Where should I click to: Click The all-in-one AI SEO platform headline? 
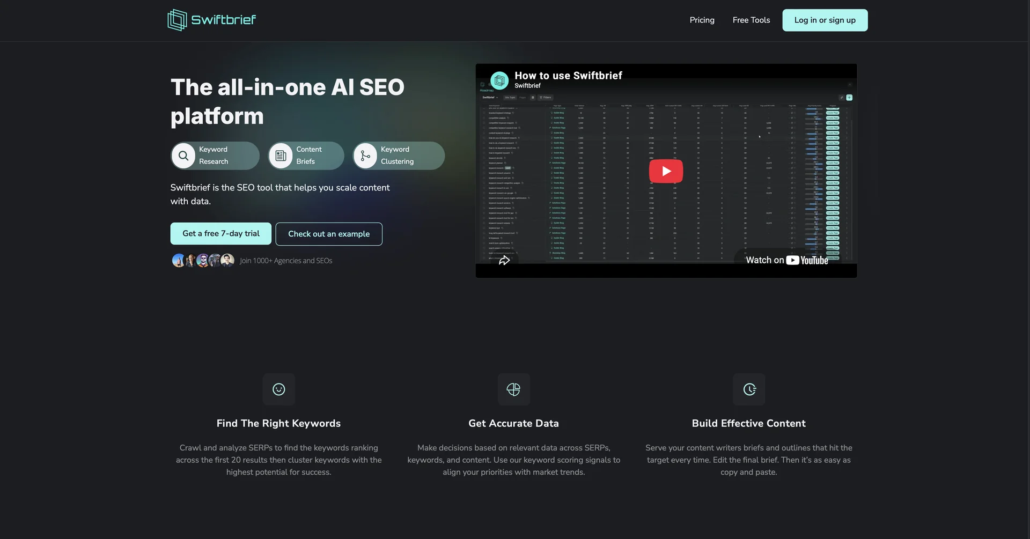pyautogui.click(x=288, y=101)
